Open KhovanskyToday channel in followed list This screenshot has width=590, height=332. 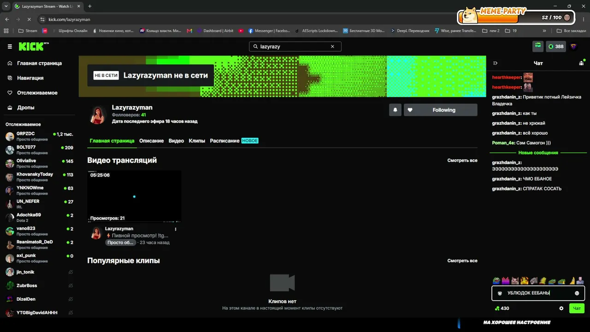pyautogui.click(x=40, y=177)
